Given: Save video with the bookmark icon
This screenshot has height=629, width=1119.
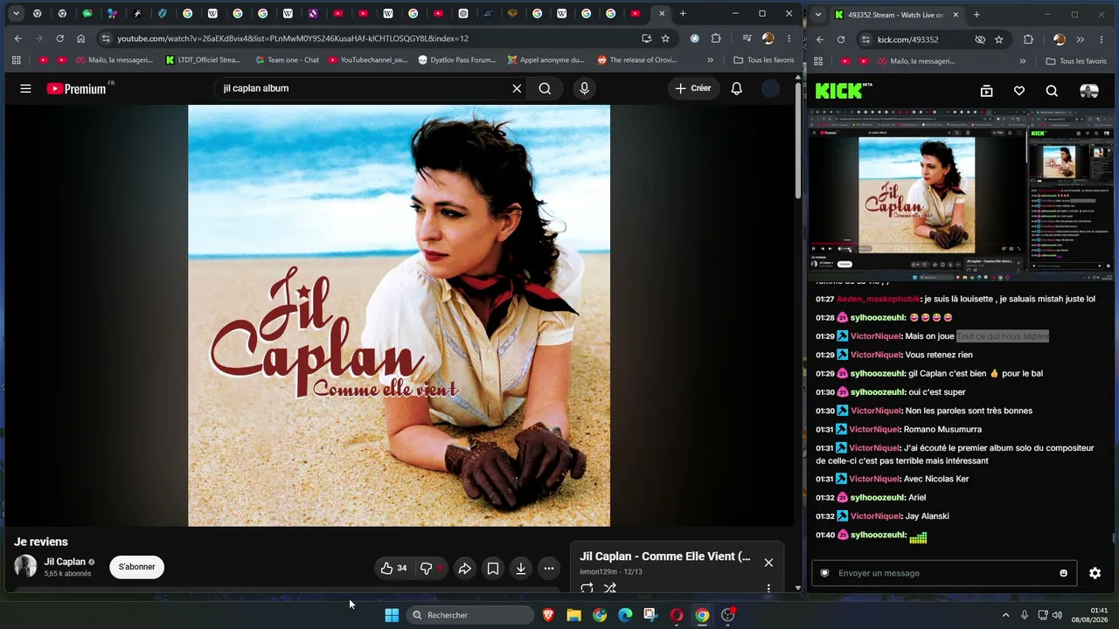Looking at the screenshot, I should pyautogui.click(x=493, y=568).
